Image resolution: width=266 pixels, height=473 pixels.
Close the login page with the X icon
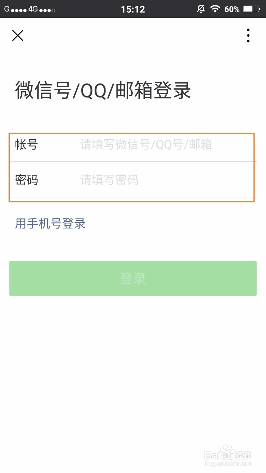click(18, 35)
